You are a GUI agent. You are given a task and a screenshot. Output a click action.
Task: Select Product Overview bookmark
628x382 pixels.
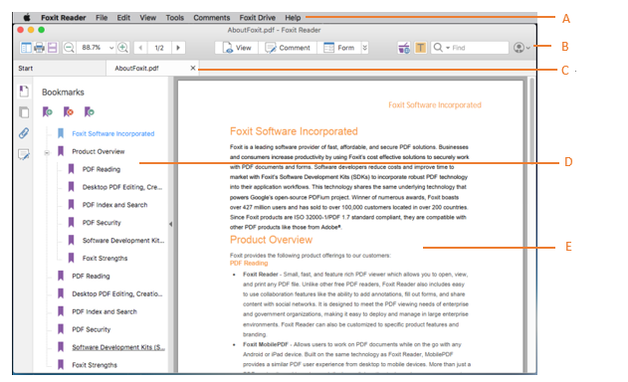(x=99, y=151)
